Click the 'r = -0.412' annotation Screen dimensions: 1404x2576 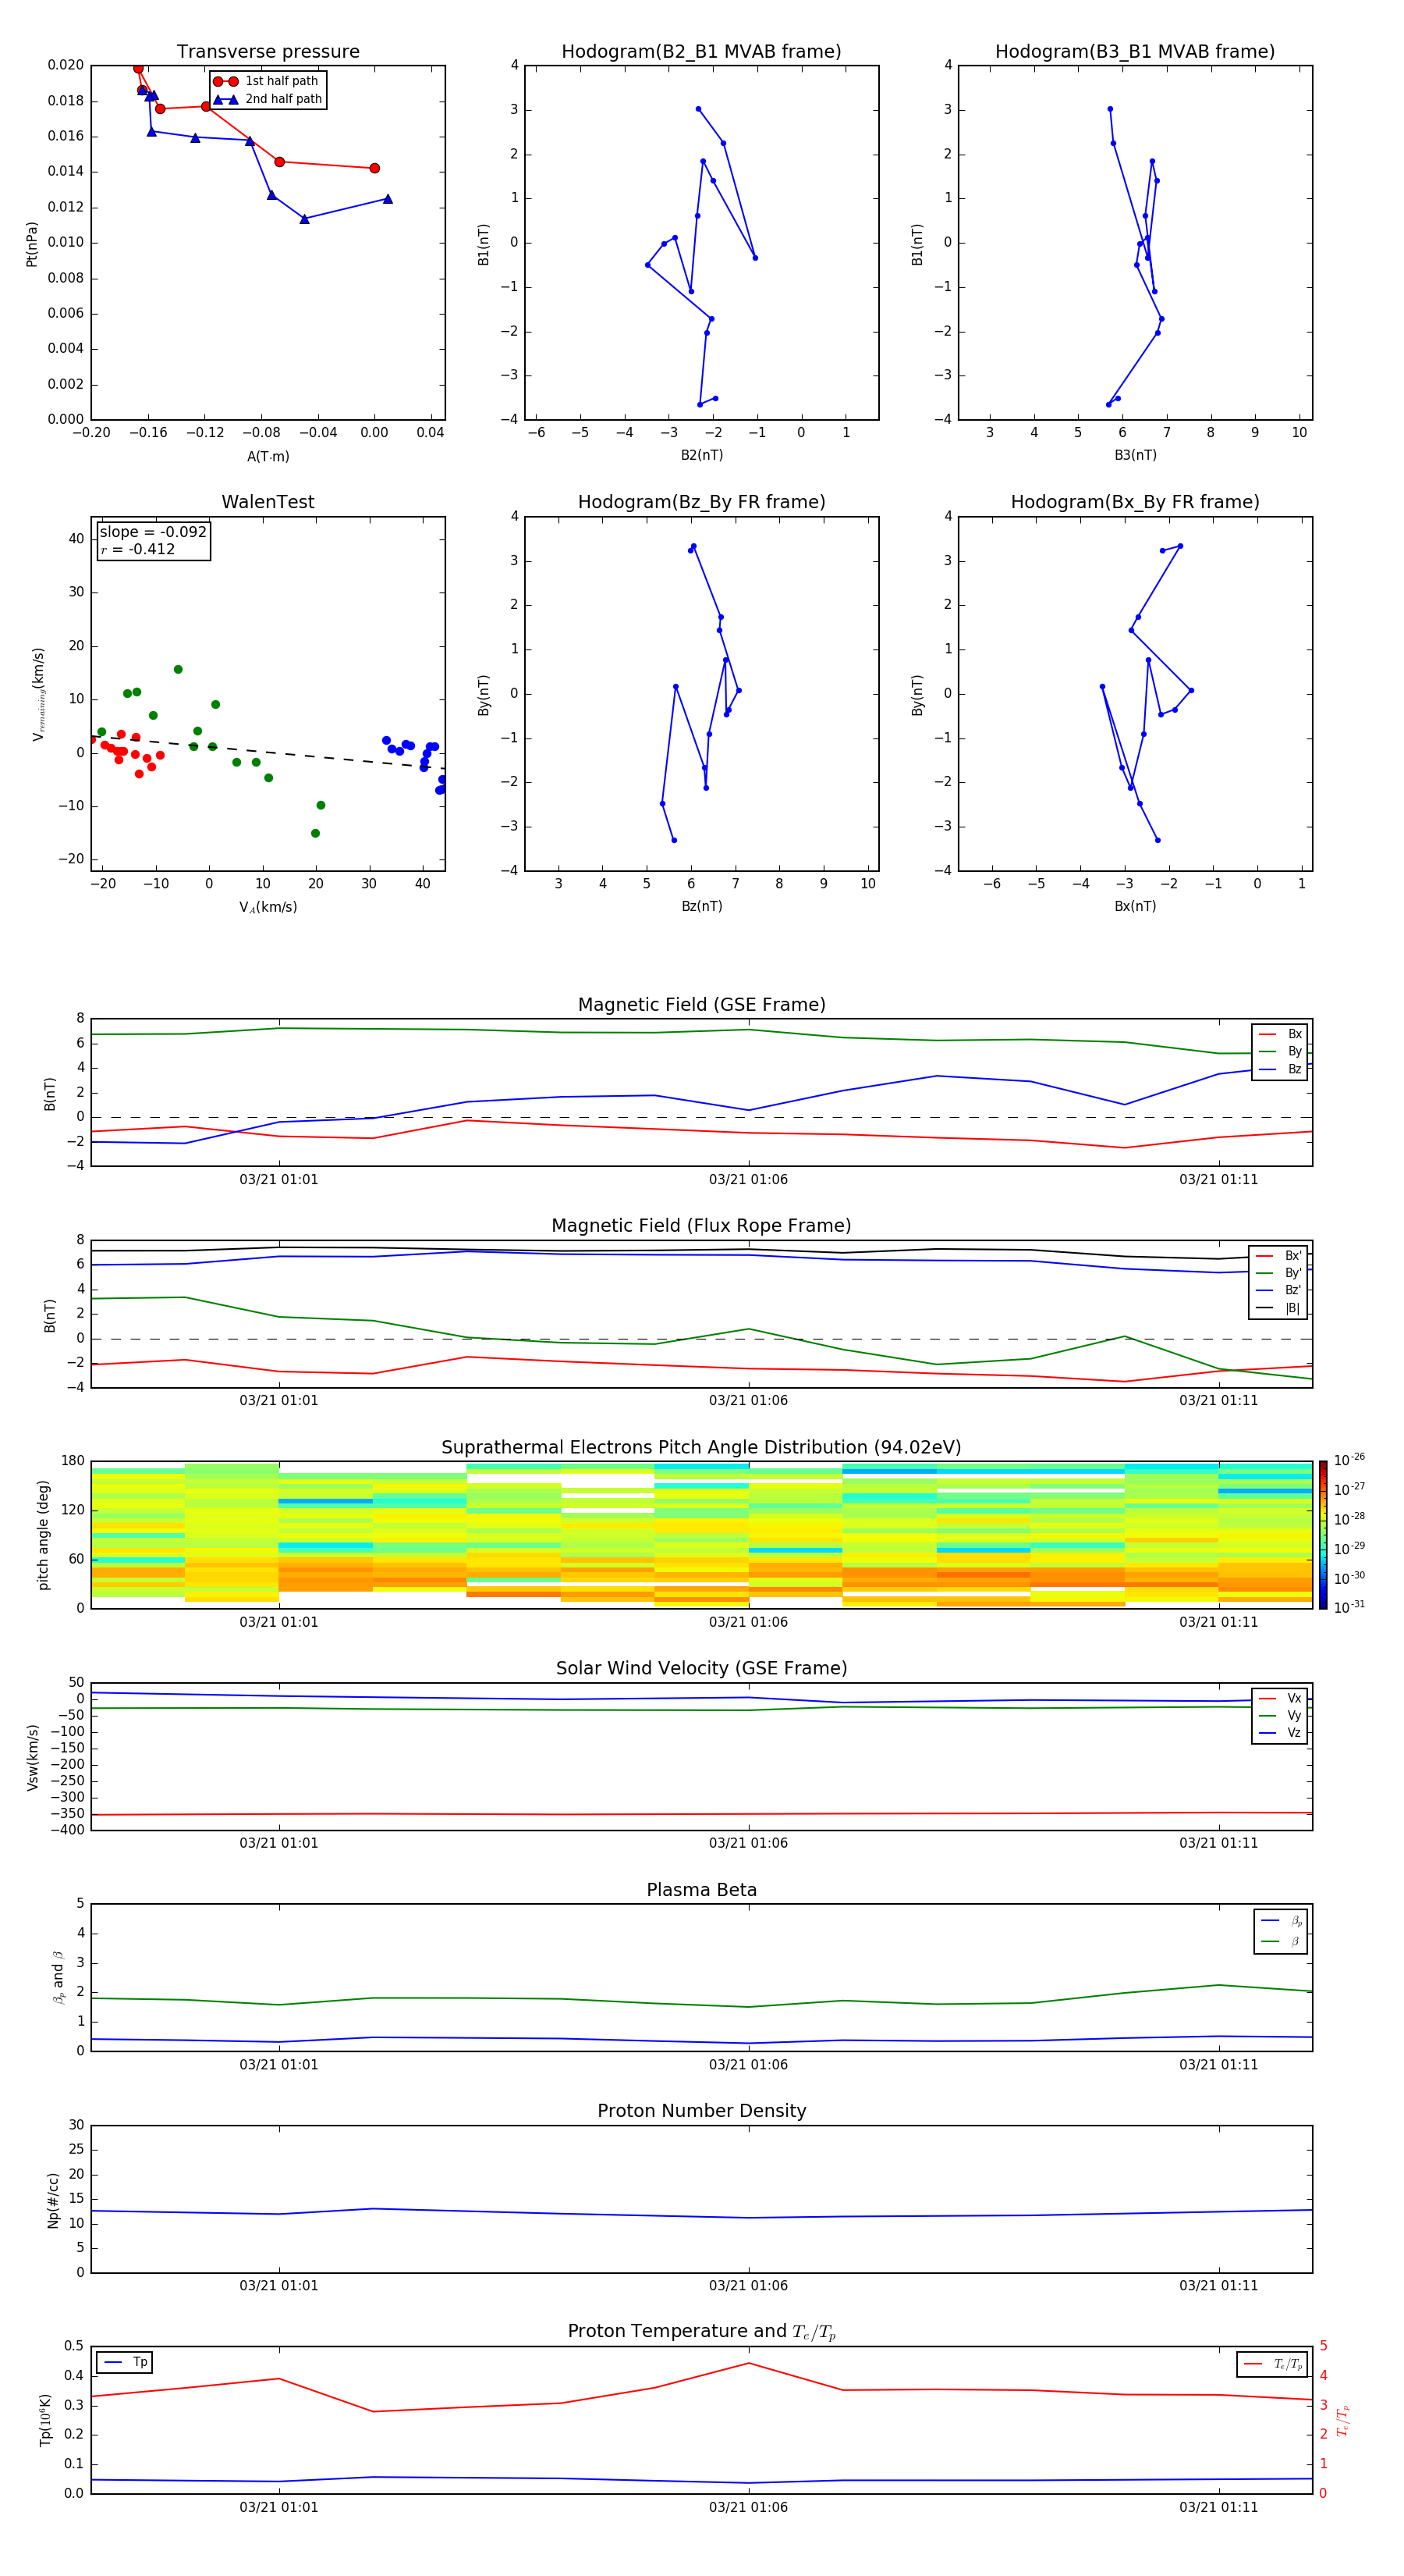coord(138,549)
